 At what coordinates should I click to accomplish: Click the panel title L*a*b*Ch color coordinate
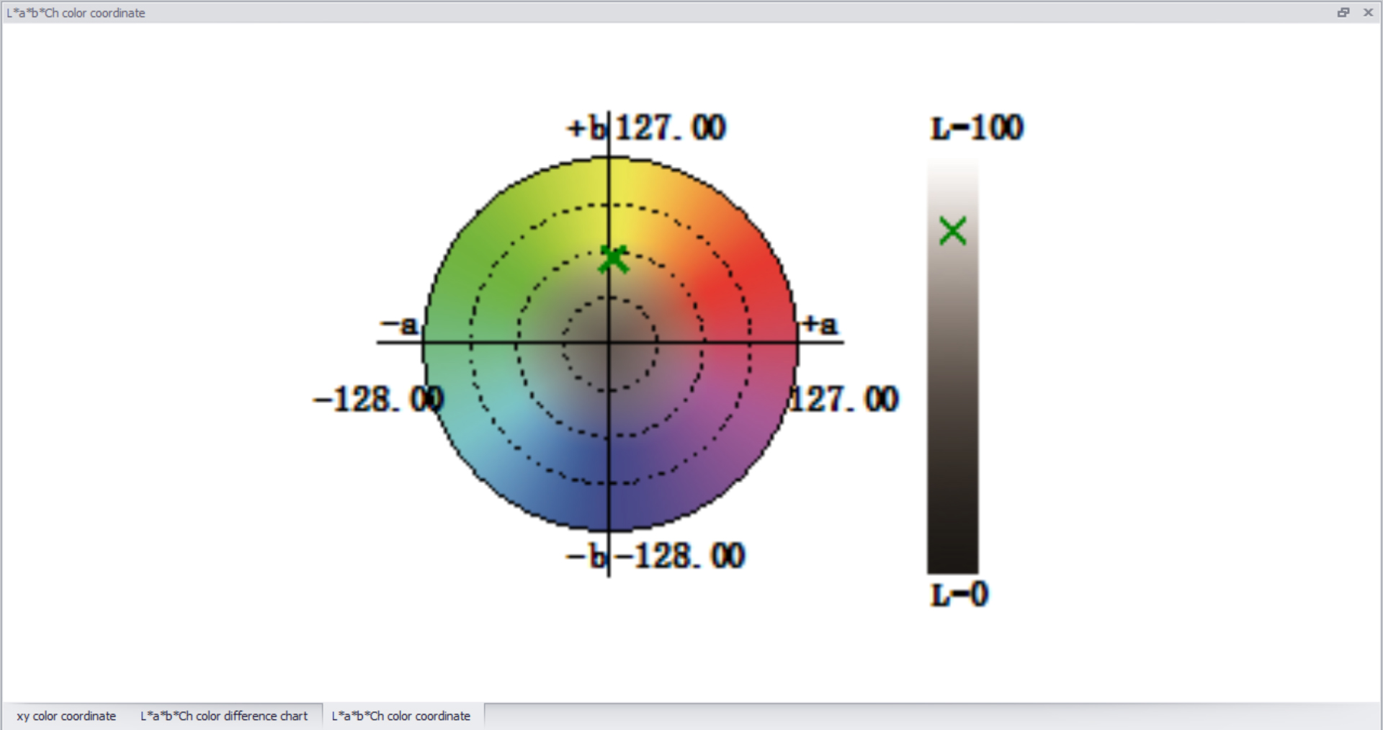tap(76, 13)
